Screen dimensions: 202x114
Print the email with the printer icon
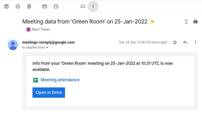tap(196, 22)
